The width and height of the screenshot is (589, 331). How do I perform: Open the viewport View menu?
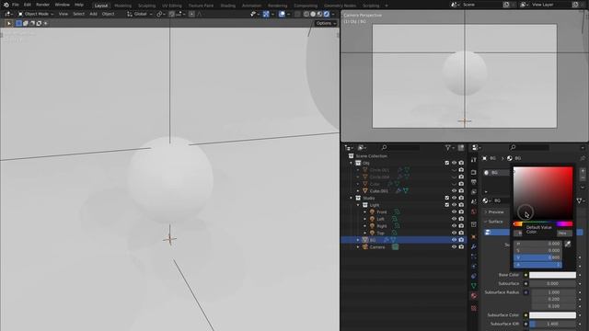tap(64, 14)
